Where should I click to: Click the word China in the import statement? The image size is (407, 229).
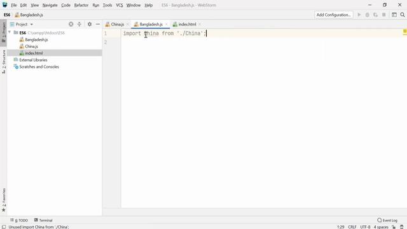151,33
